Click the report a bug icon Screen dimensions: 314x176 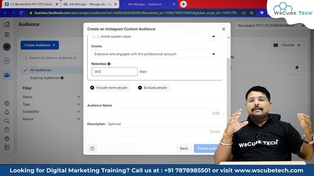click(x=7, y=138)
